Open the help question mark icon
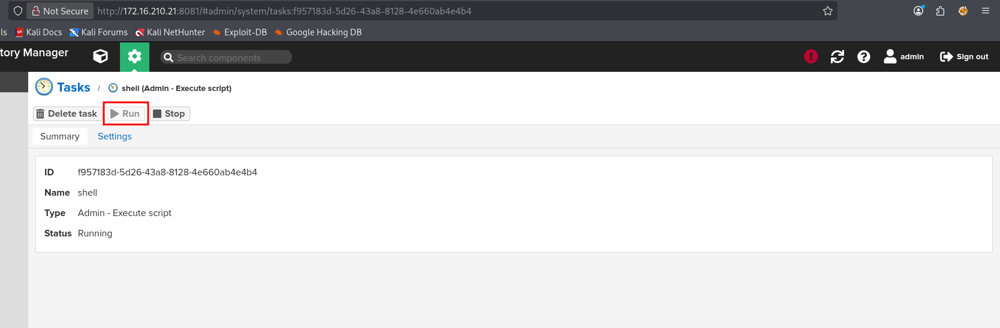This screenshot has height=328, width=1000. (863, 56)
